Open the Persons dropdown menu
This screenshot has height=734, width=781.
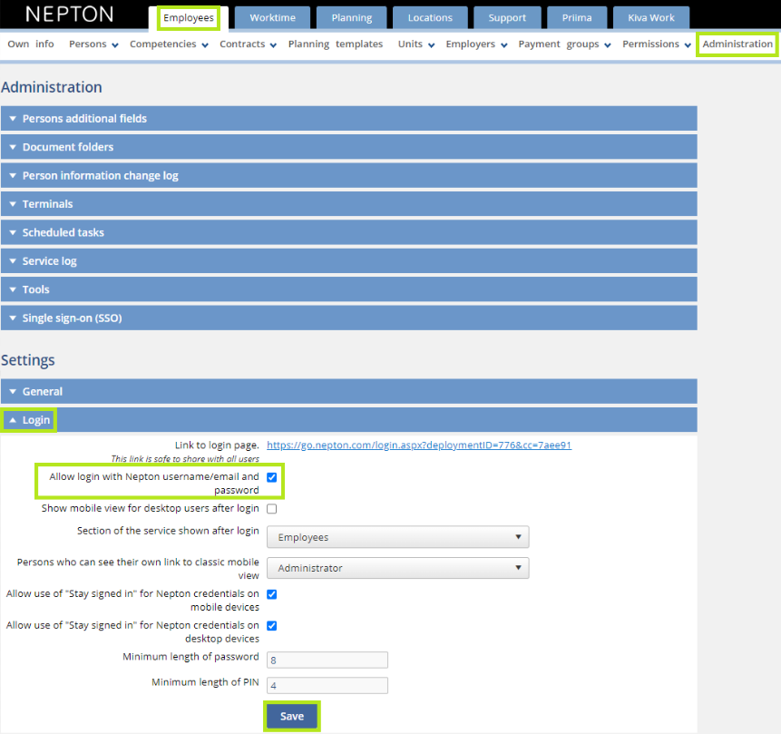point(93,44)
